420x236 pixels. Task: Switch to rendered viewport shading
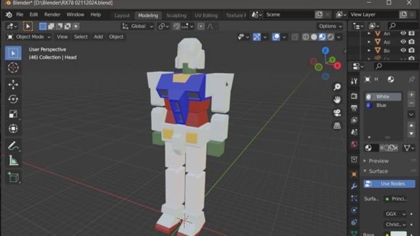[x=331, y=37]
